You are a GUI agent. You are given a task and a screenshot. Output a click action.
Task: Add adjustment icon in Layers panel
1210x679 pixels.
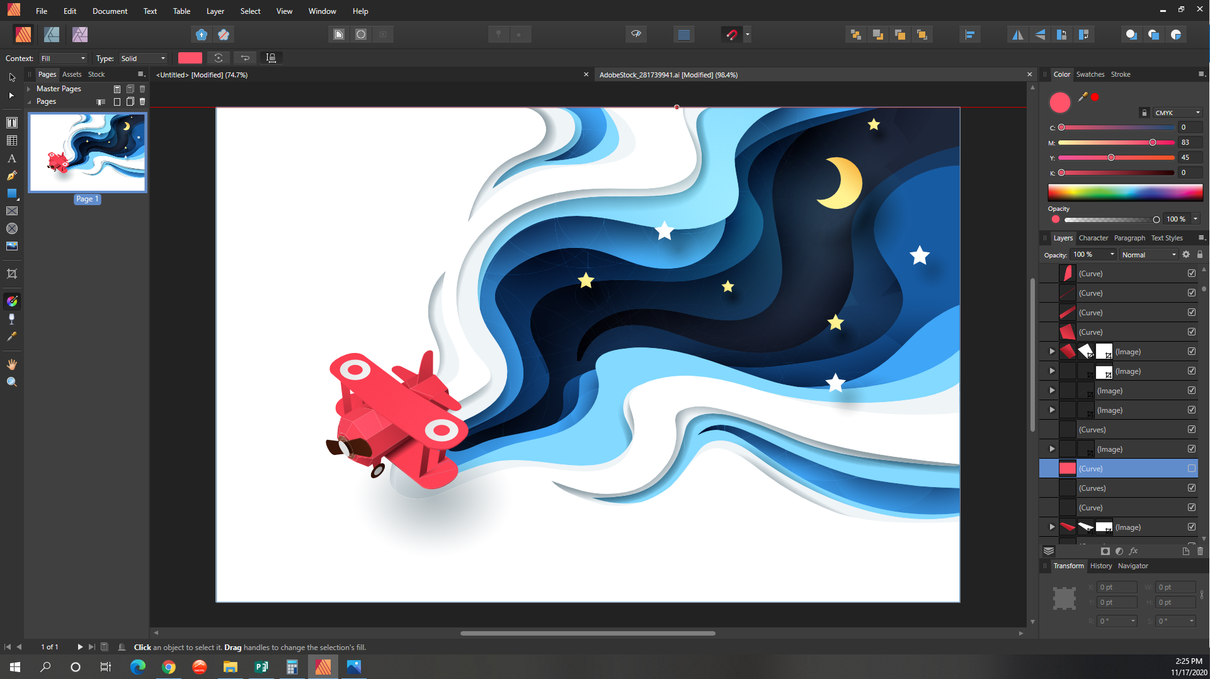point(1119,551)
